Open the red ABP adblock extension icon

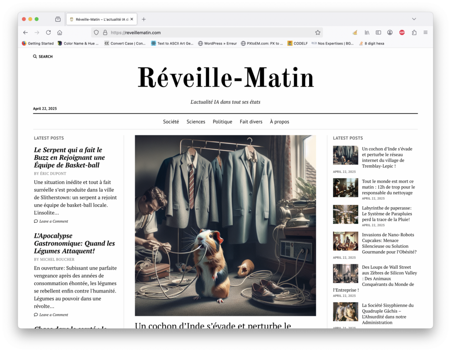coord(402,33)
